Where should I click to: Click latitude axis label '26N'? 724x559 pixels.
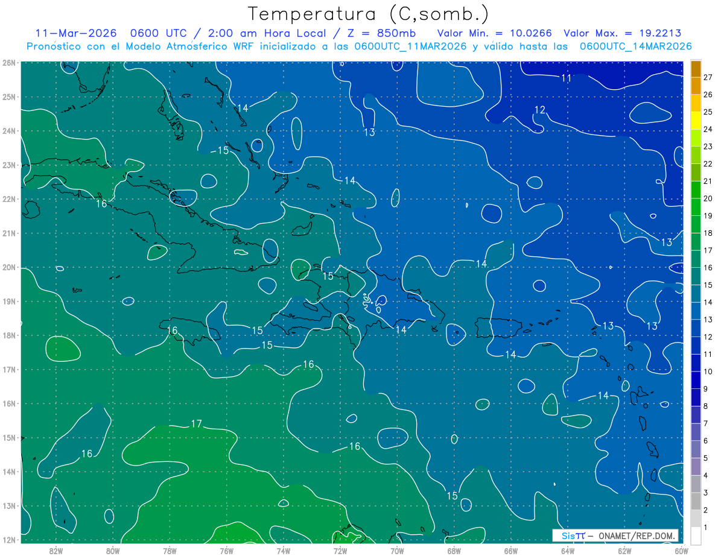pos(8,63)
